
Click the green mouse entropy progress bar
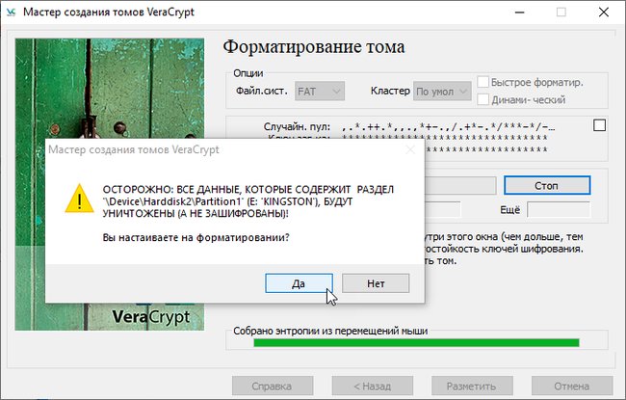click(416, 342)
